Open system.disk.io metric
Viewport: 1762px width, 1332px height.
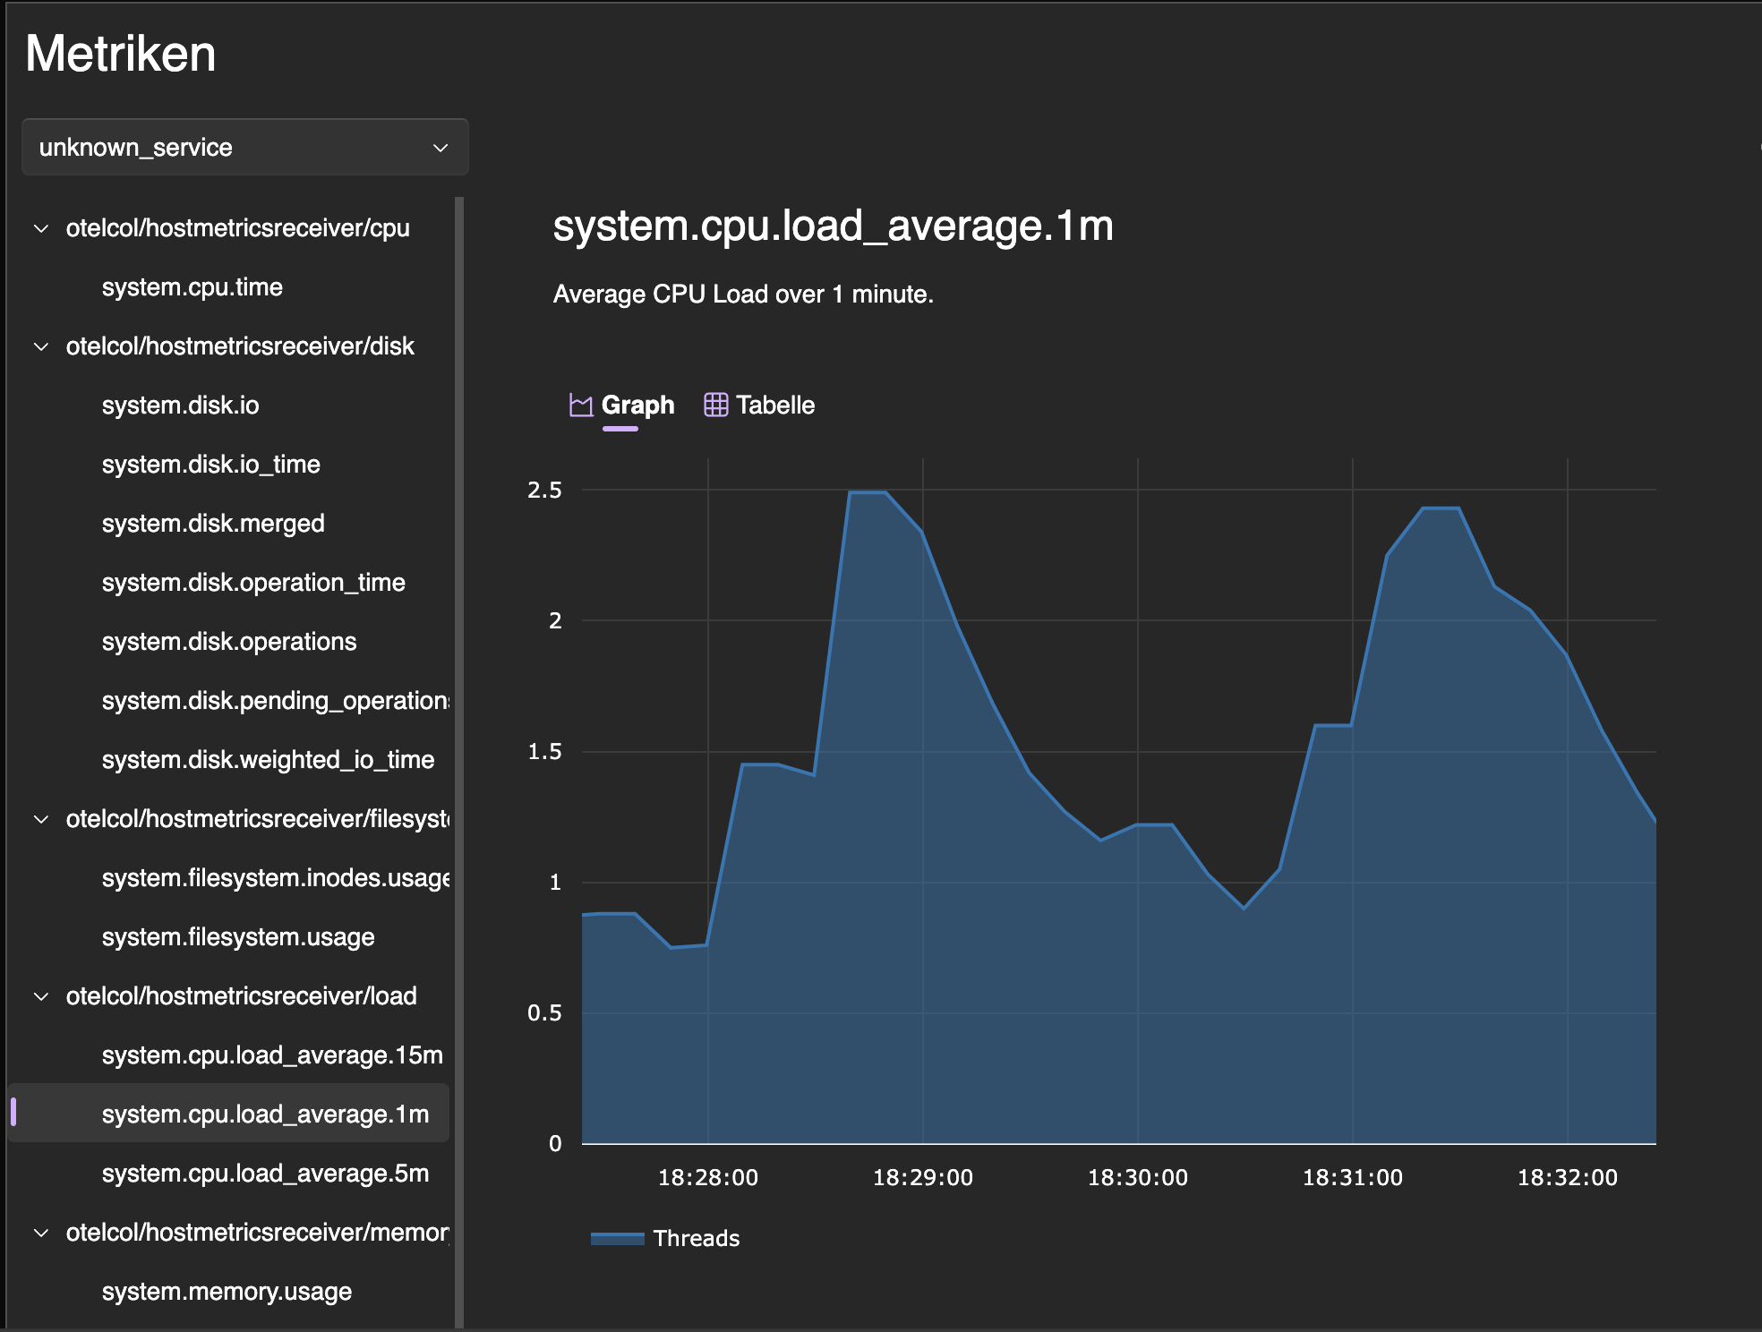[x=180, y=406]
